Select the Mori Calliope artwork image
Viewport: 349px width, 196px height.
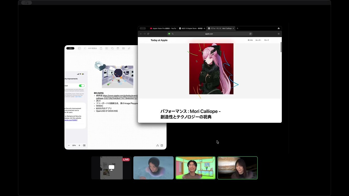pos(211,69)
